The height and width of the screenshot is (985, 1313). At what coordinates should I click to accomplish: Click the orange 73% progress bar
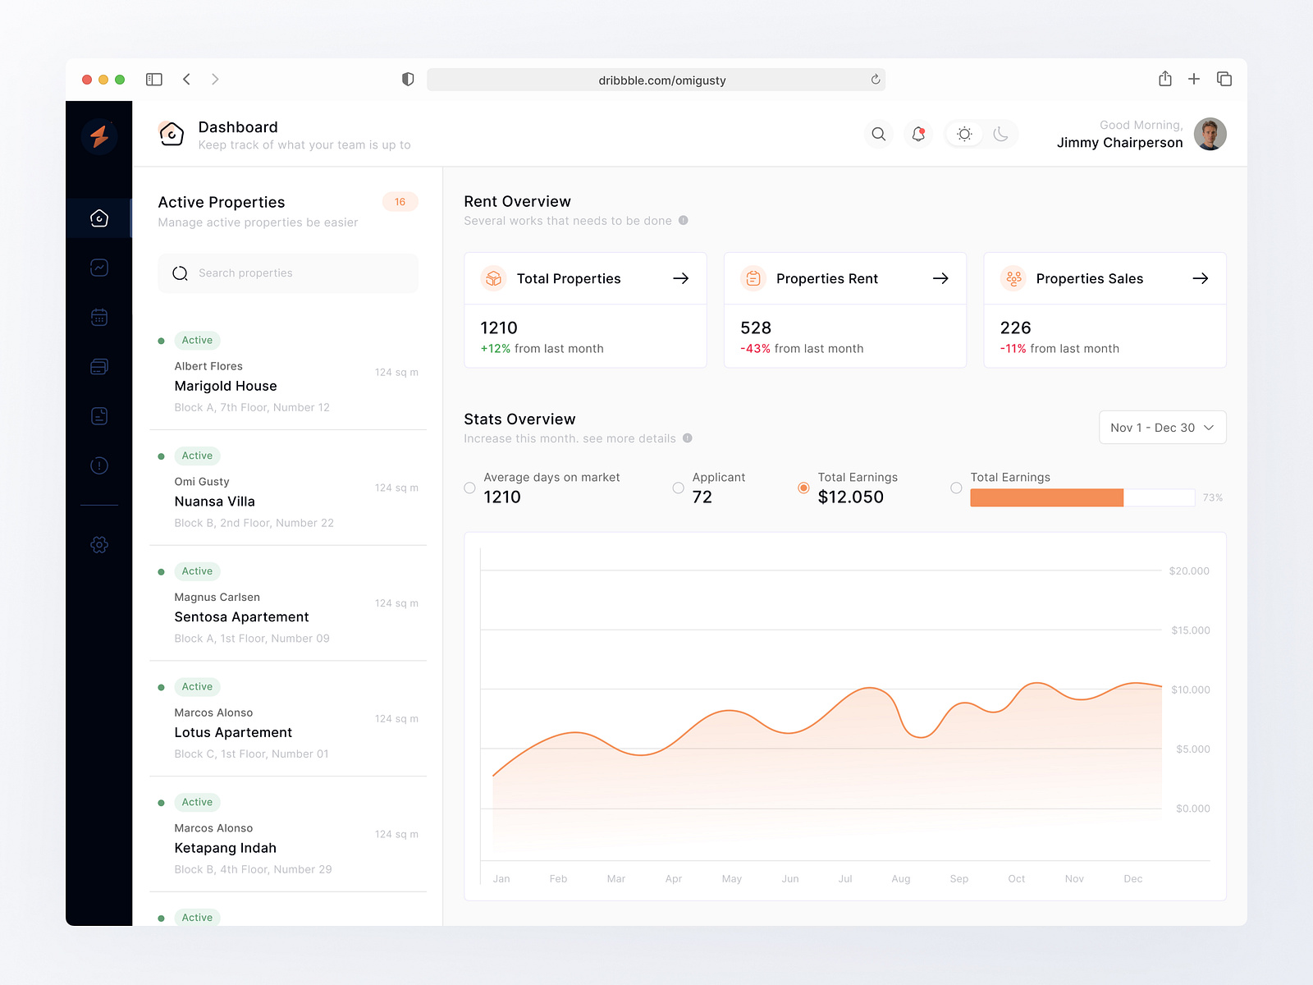tap(1046, 497)
